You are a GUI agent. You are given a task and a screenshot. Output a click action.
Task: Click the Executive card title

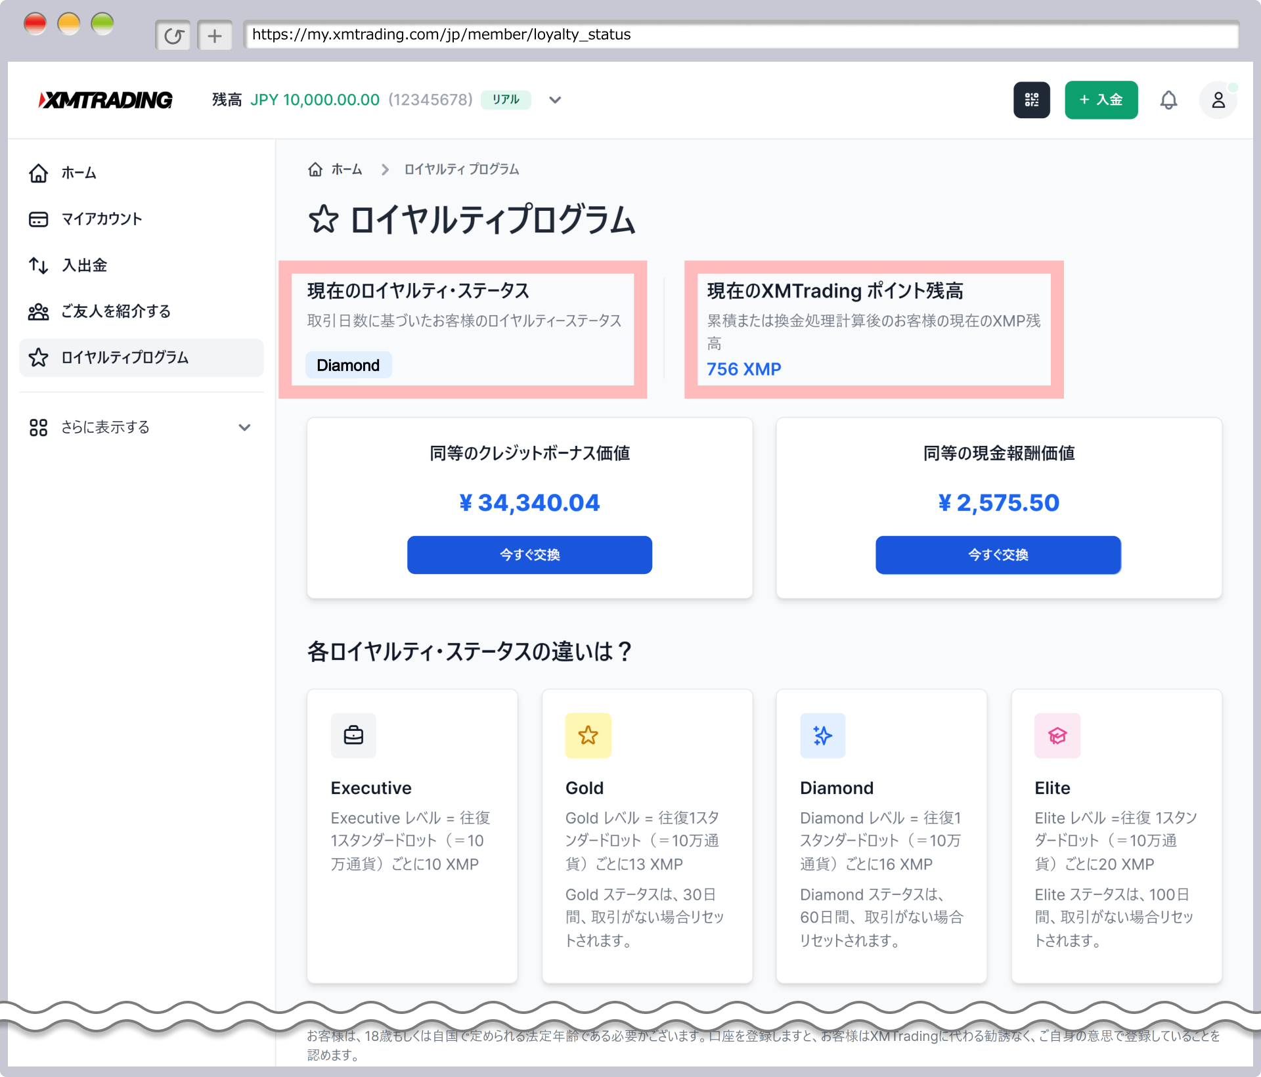[x=371, y=788]
